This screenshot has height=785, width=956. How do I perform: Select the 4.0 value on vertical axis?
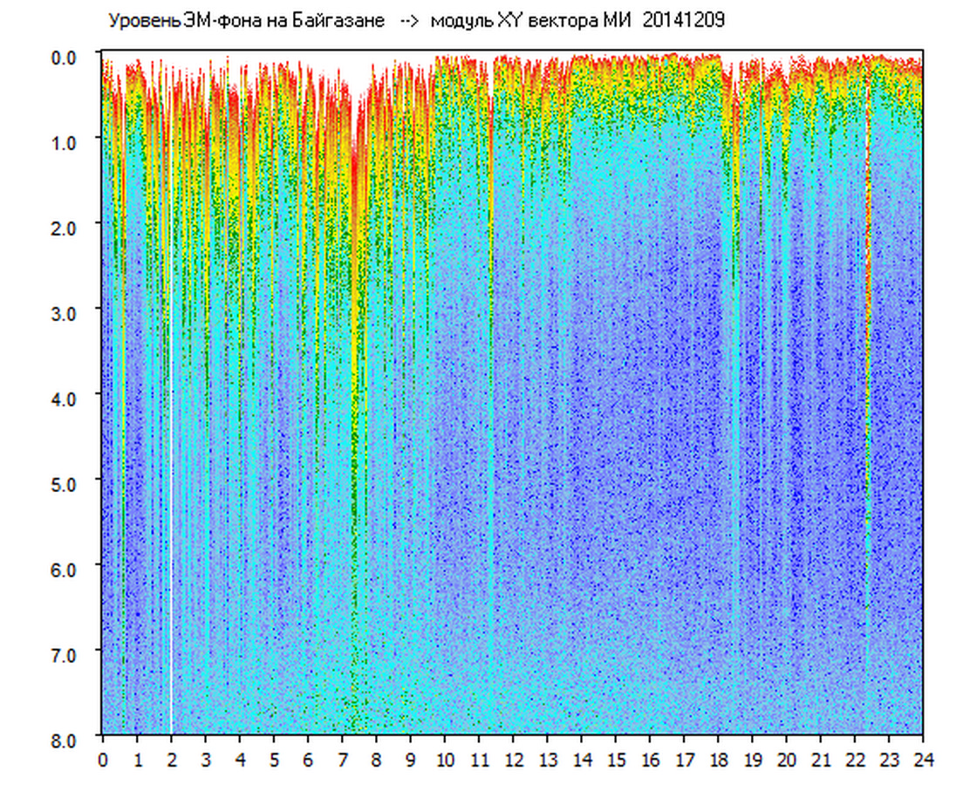click(65, 398)
